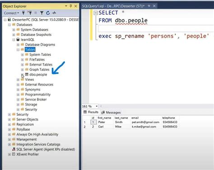This screenshot has height=170, width=214.
Task: Collapse the Databases folder
Action: (9, 25)
